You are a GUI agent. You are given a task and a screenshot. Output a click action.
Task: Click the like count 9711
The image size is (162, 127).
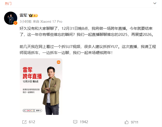pyautogui.click(x=135, y=122)
